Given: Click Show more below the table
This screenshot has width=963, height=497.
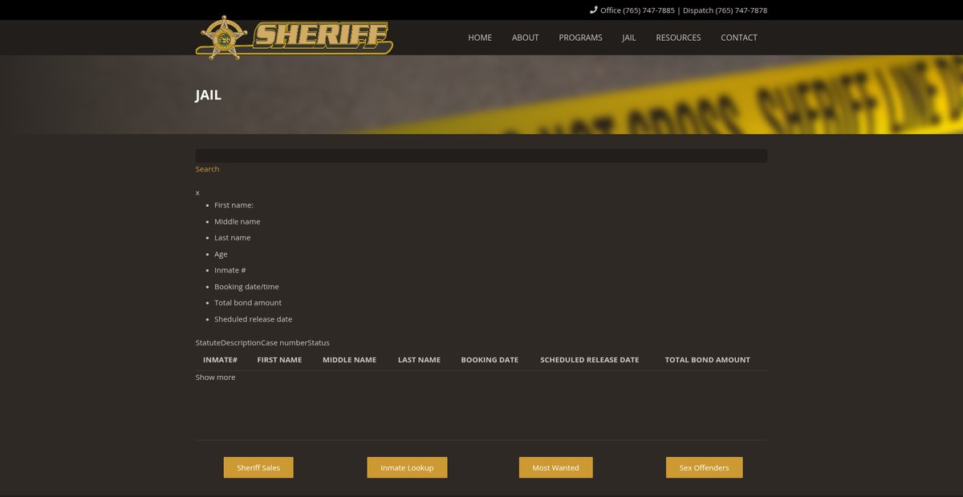Looking at the screenshot, I should (215, 378).
